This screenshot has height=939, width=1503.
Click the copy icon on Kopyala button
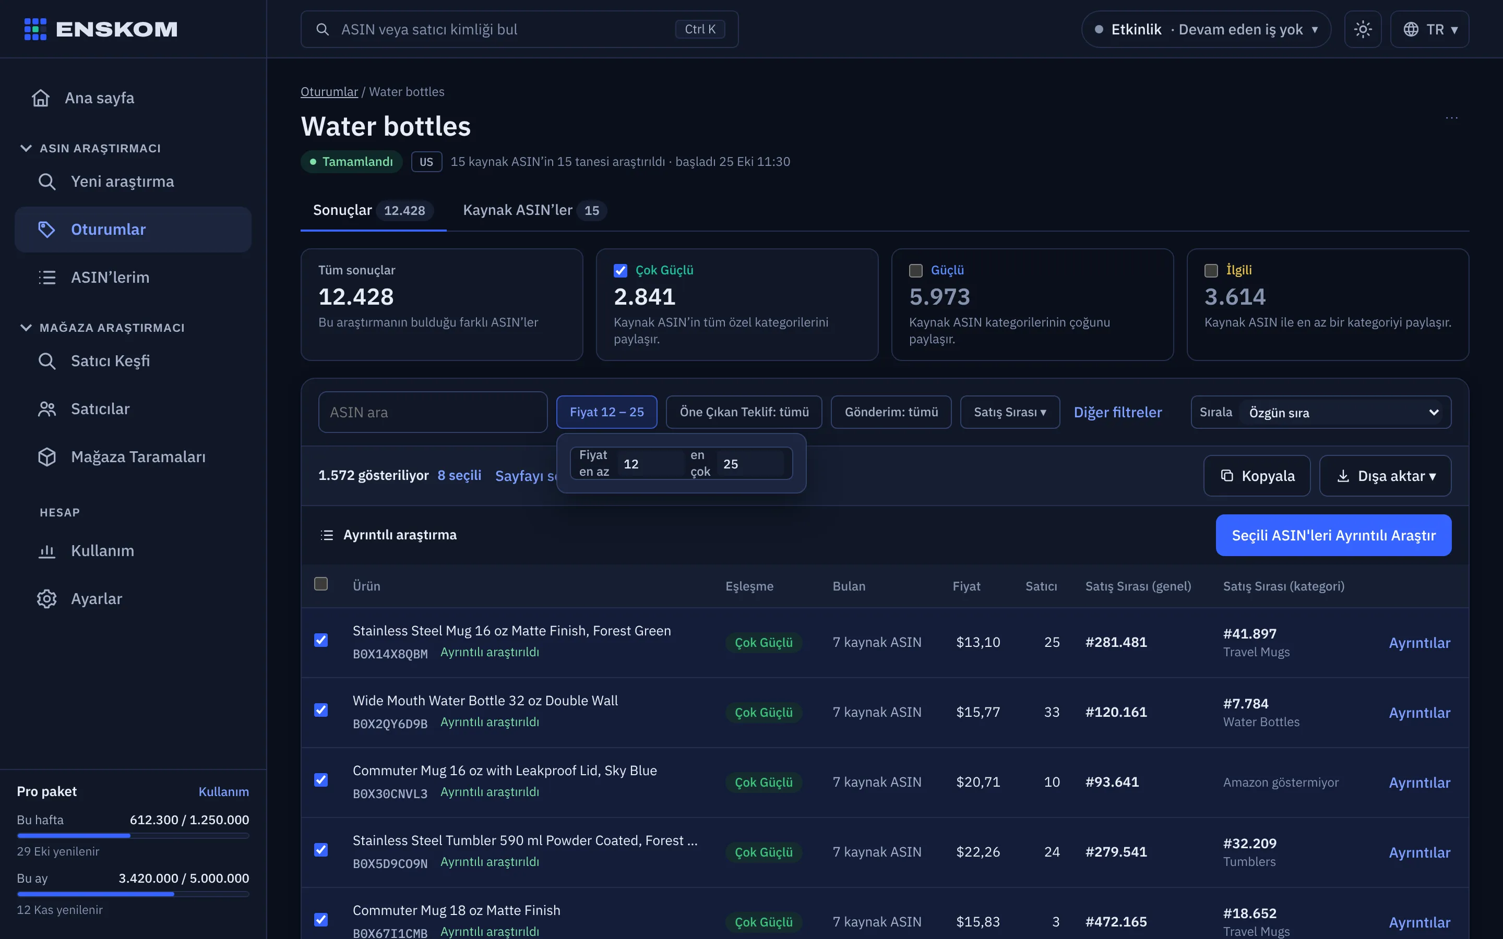pos(1227,476)
